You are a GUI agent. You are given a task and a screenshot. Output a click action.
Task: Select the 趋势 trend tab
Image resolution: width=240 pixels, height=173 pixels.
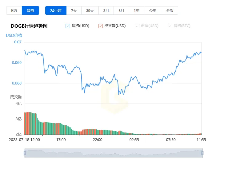[x=30, y=10]
